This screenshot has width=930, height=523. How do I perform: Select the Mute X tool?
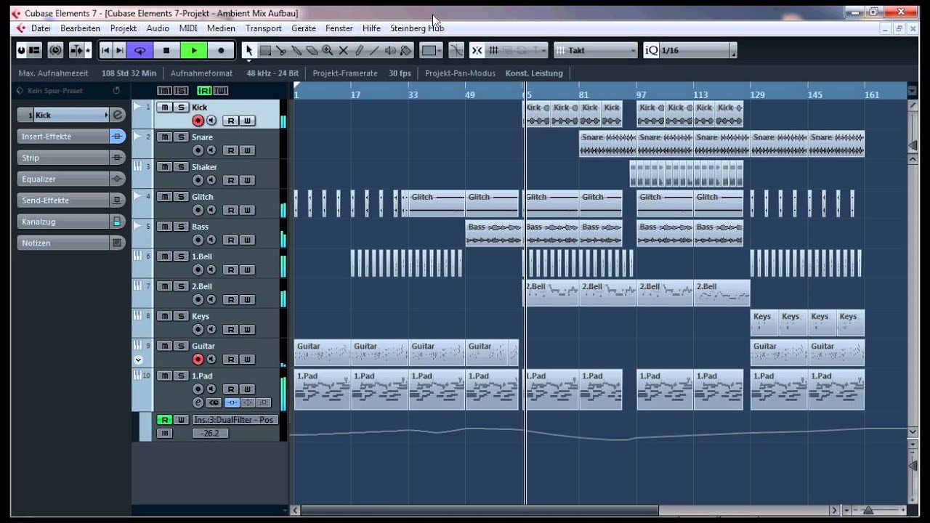click(343, 50)
